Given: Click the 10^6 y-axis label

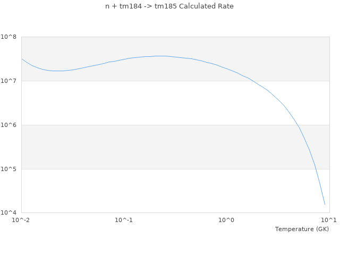Looking at the screenshot, I should [x=10, y=125].
